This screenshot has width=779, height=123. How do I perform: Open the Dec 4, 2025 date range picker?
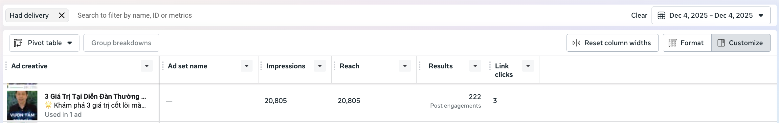[x=711, y=15]
